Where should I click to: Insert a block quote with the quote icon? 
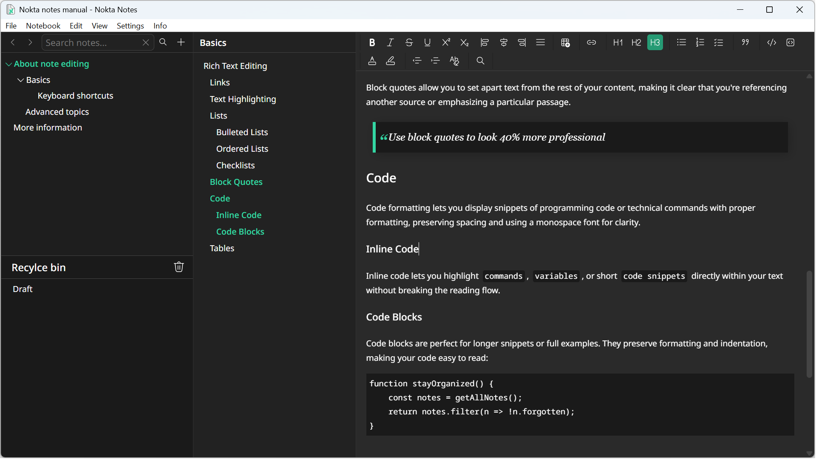tap(745, 42)
